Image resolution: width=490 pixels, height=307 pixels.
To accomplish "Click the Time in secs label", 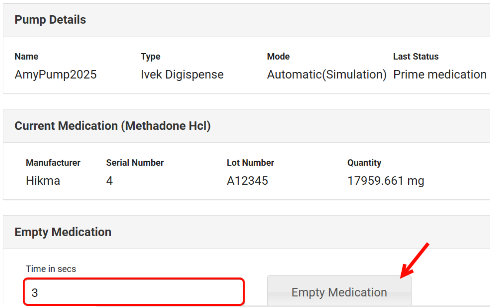I will [51, 269].
